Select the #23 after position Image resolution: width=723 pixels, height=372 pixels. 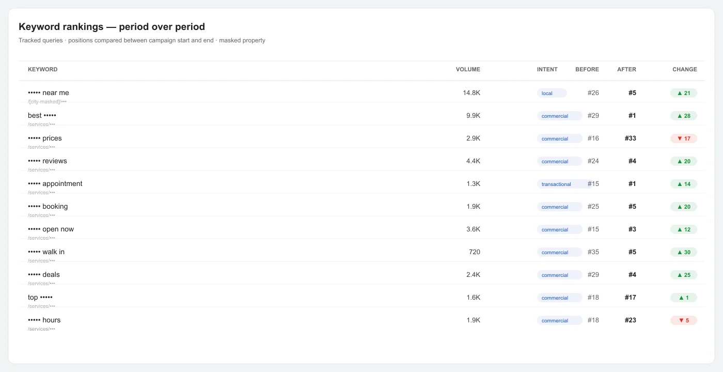coord(631,320)
